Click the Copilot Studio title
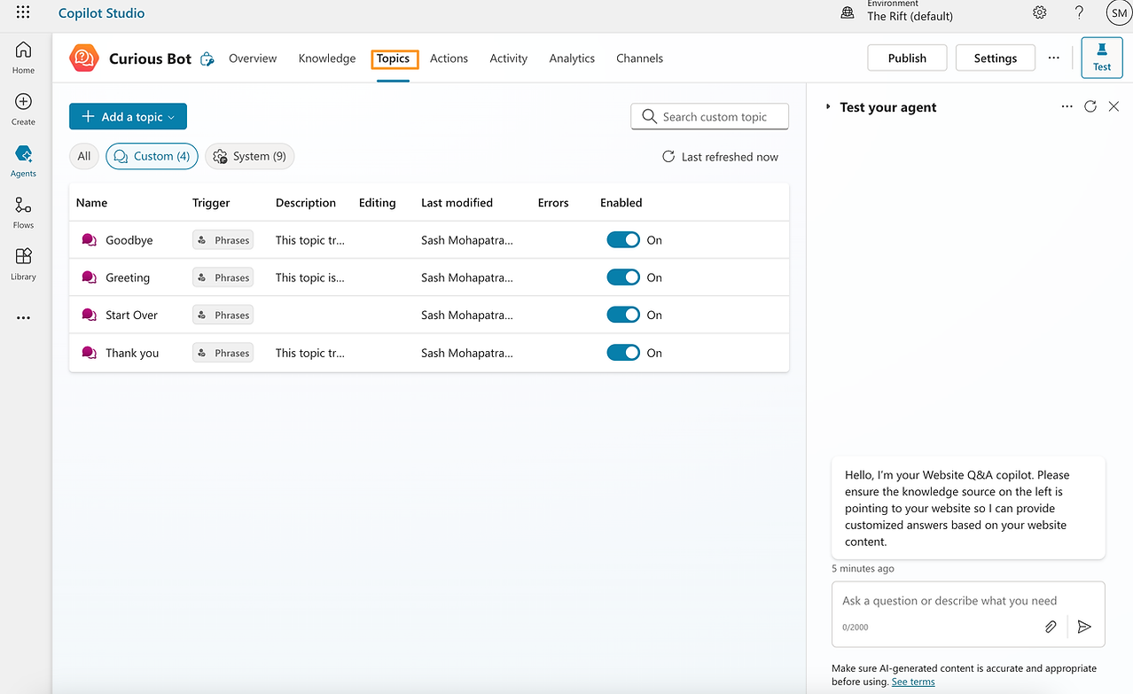This screenshot has height=694, width=1133. click(x=101, y=13)
